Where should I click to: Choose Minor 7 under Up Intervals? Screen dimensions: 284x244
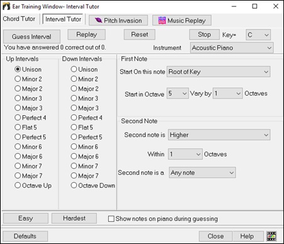pos(28,166)
